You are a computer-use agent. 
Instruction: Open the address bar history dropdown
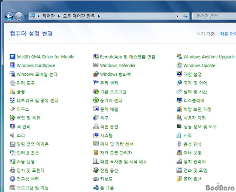pos(178,16)
